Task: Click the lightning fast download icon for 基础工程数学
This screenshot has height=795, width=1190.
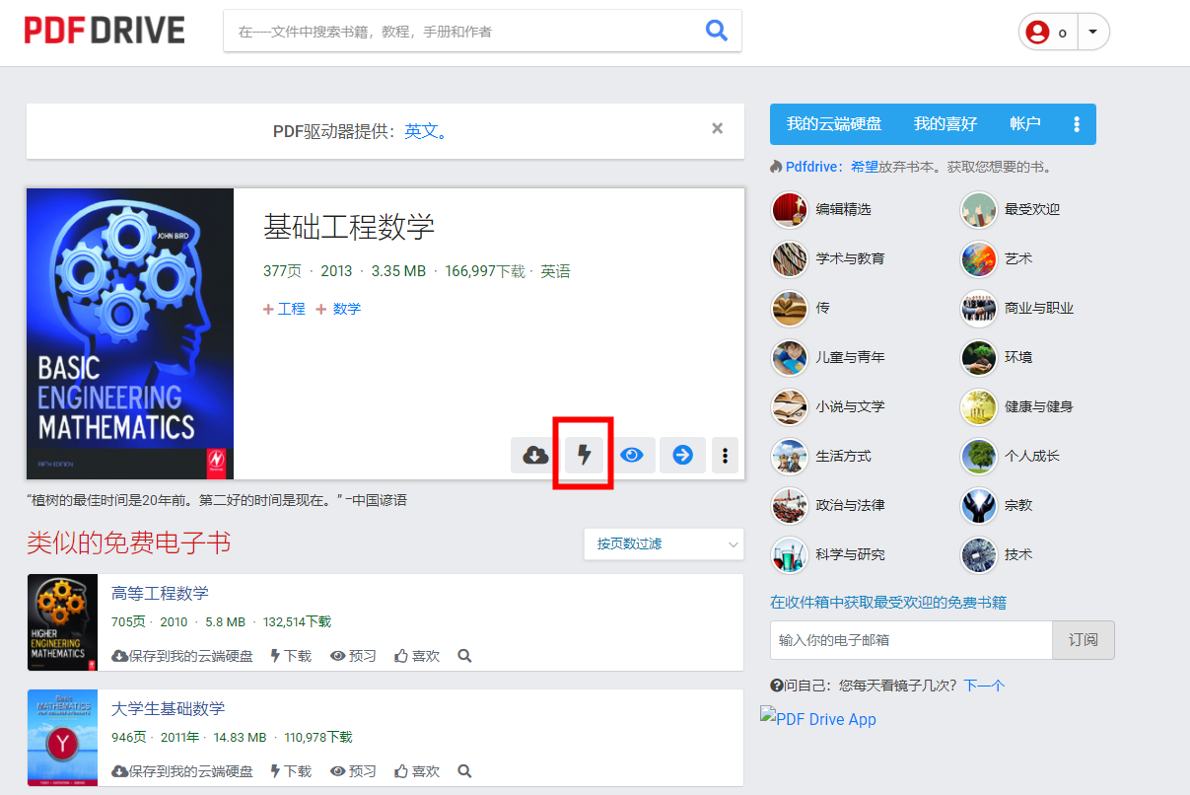Action: pyautogui.click(x=584, y=455)
